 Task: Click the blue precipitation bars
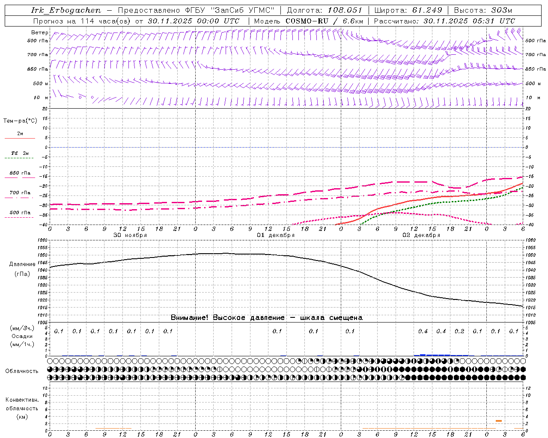pos(441,355)
